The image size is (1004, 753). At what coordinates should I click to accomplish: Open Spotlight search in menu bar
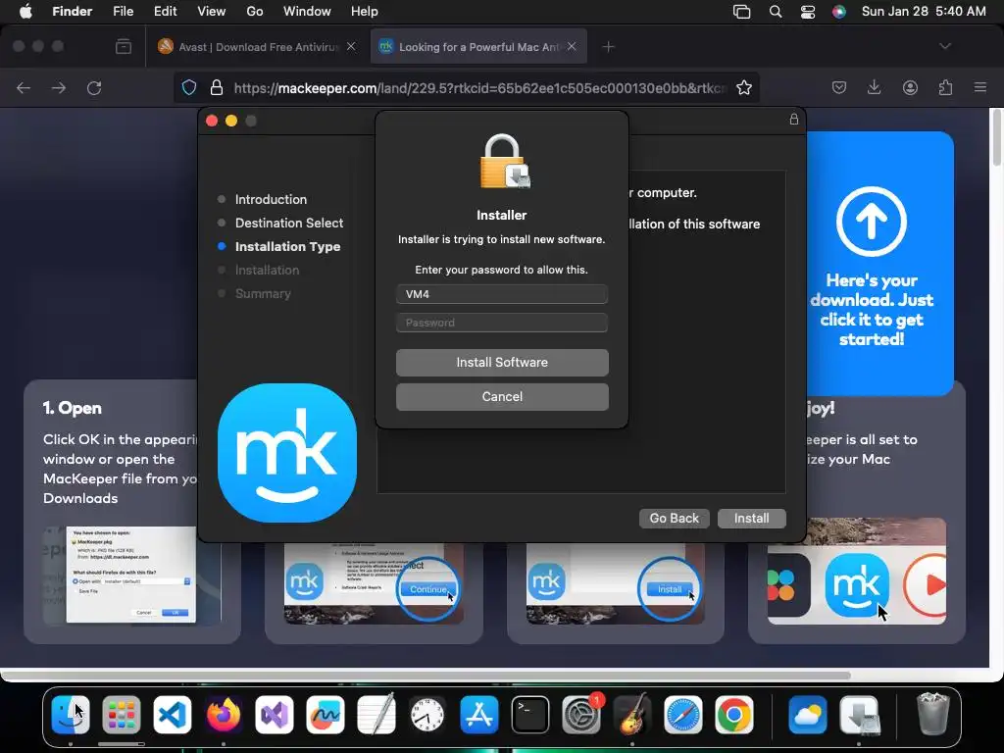point(776,12)
